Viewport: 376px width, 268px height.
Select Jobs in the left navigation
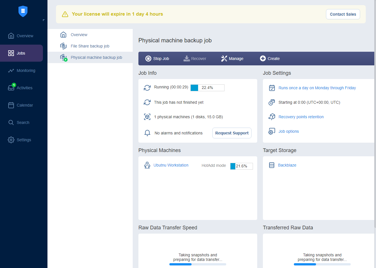tap(21, 53)
